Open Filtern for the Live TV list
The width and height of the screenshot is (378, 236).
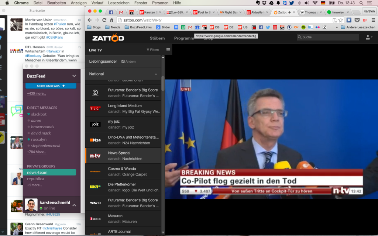(152, 50)
